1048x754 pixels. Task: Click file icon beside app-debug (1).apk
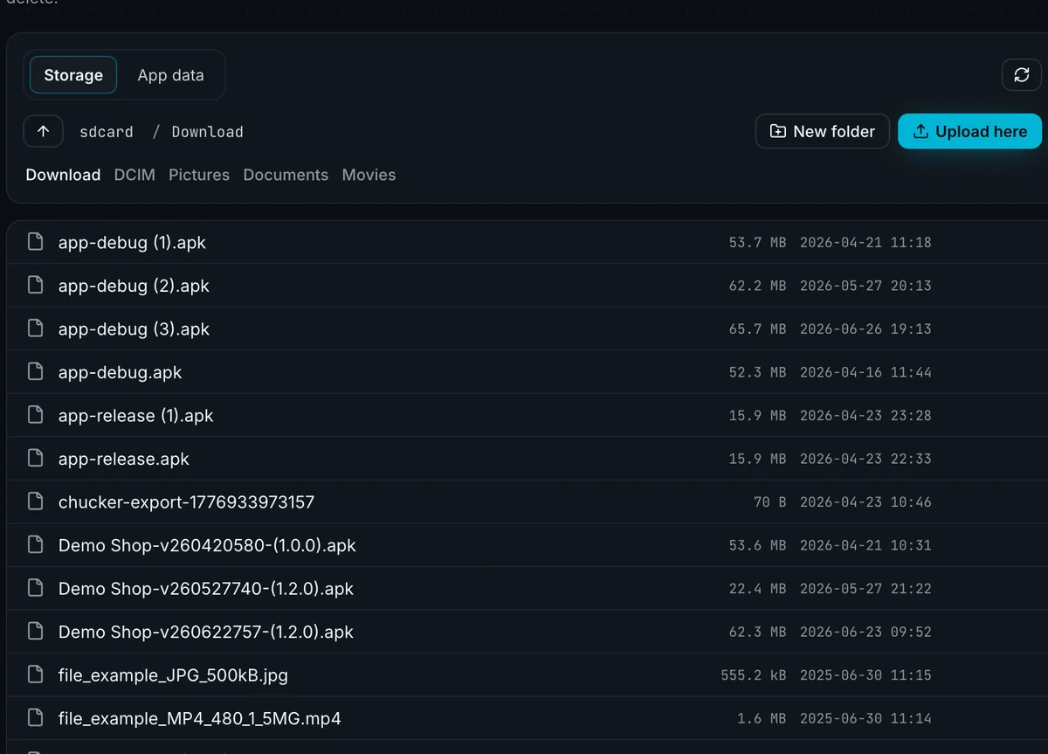tap(35, 242)
